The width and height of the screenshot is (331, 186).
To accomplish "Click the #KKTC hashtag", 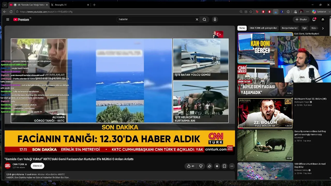I will 61,174.
